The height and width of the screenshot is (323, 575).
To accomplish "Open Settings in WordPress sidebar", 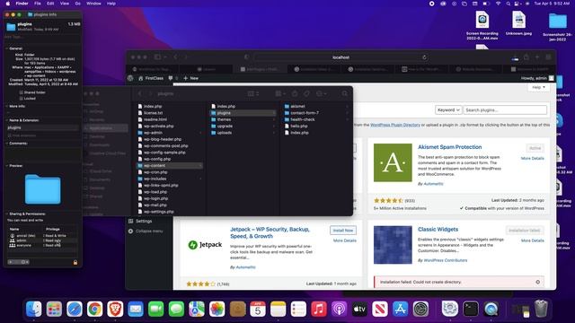I will tap(144, 222).
